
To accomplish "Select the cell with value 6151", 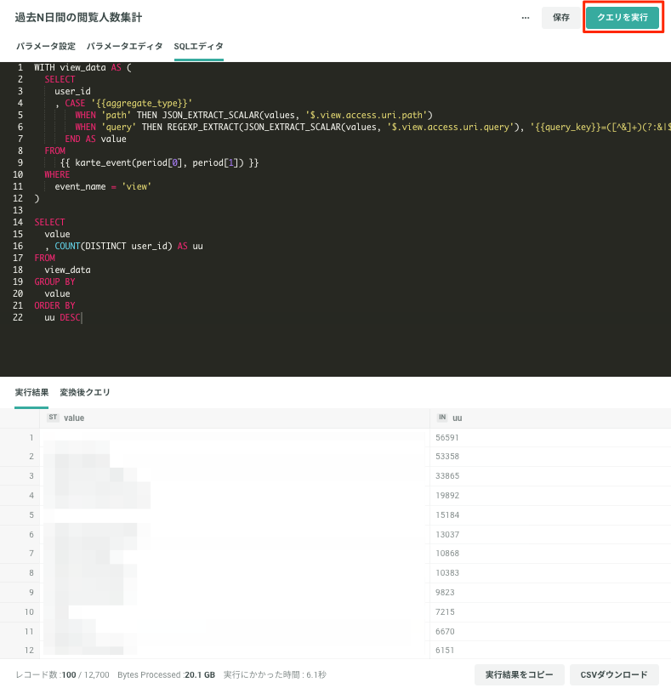I will (550, 651).
